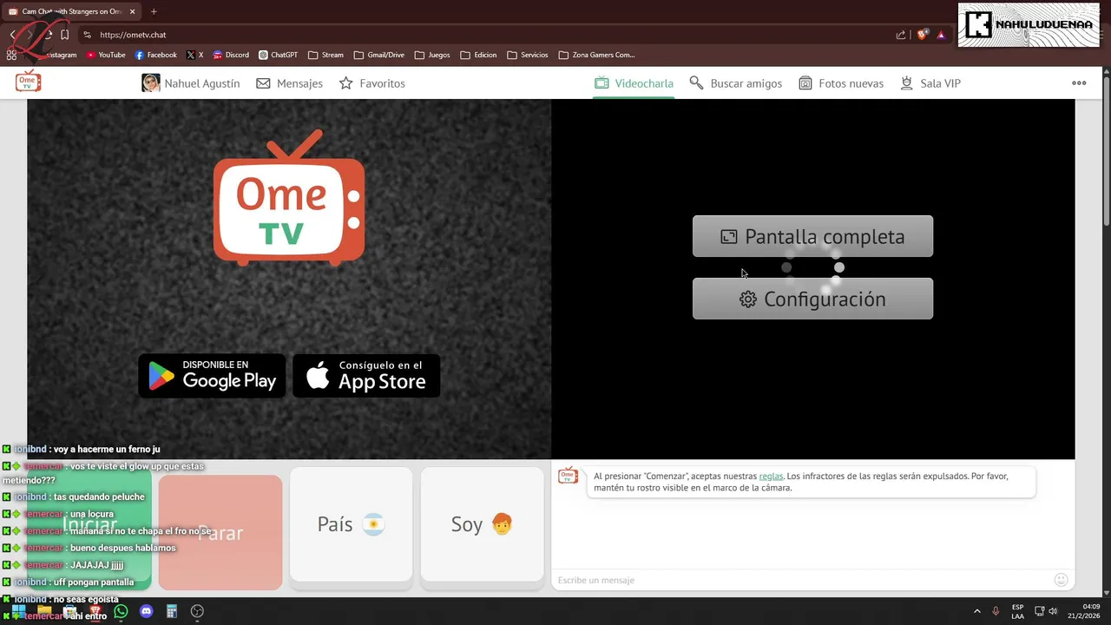Open Fotos nuevas section

pos(840,83)
